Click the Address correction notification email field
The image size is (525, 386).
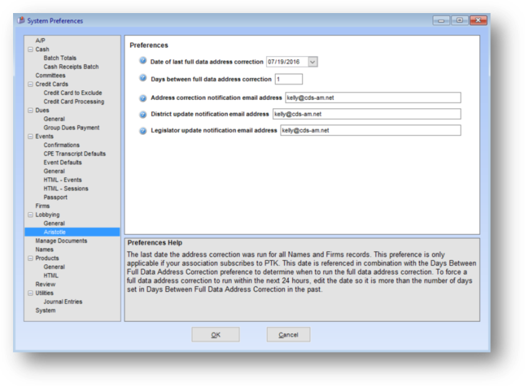tap(373, 98)
